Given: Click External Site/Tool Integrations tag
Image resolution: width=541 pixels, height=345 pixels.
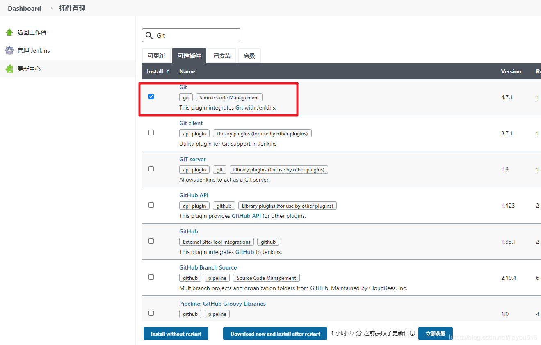Looking at the screenshot, I should point(217,242).
